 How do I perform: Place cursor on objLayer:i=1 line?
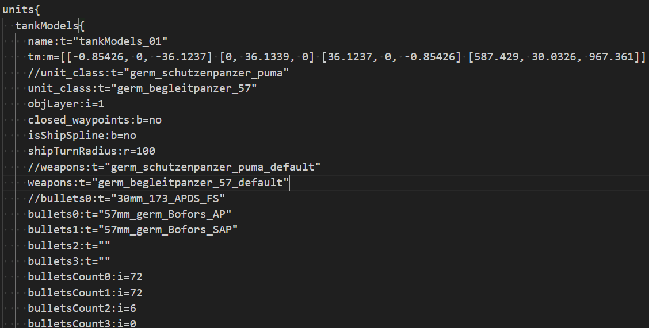[66, 105]
